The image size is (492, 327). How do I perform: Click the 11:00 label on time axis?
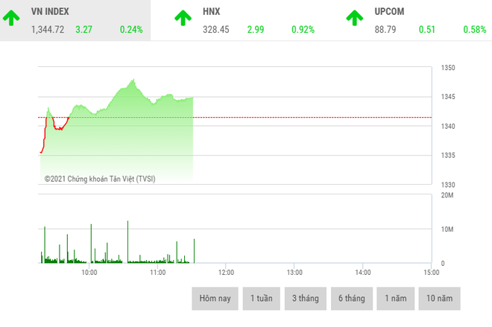[157, 273]
